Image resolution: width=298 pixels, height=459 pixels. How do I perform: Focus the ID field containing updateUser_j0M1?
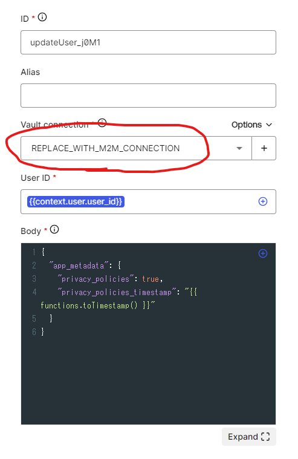[148, 42]
